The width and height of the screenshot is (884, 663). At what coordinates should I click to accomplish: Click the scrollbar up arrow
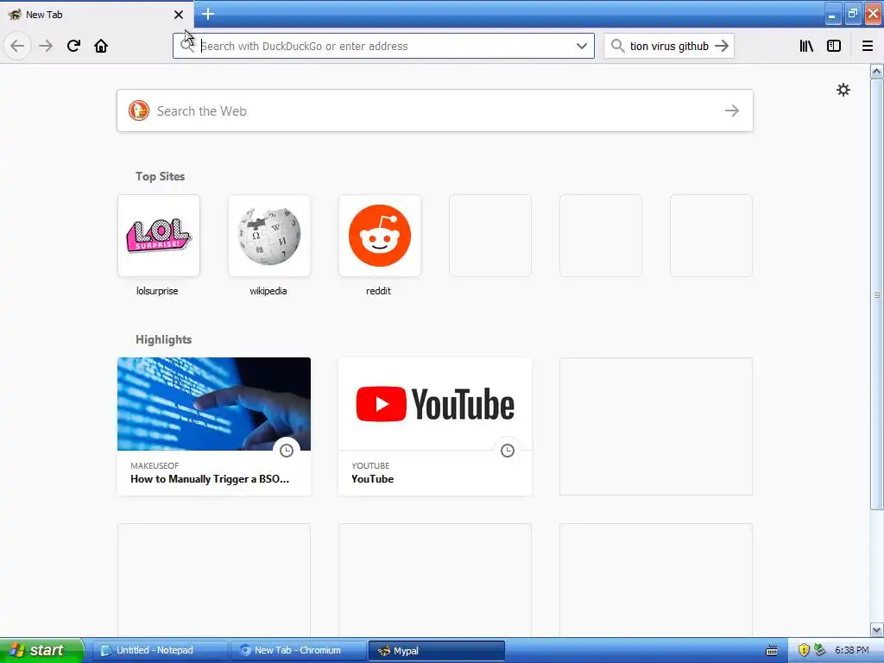pos(876,71)
